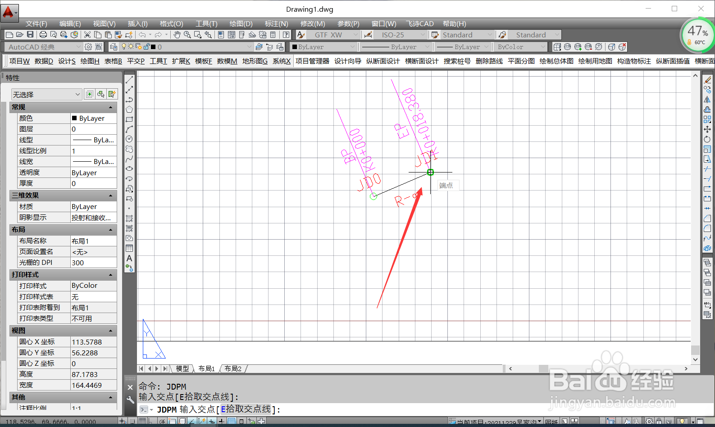Open the 绘图(D) menu
Screen dimensions: 715x427
click(241, 24)
